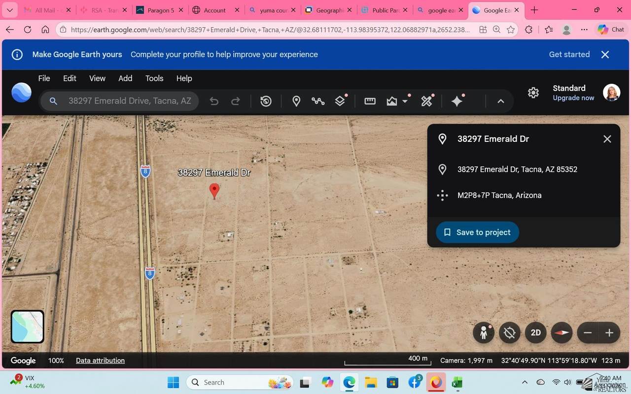Click the redo arrow in toolbar
Screen dimensions: 631x394
click(x=236, y=101)
